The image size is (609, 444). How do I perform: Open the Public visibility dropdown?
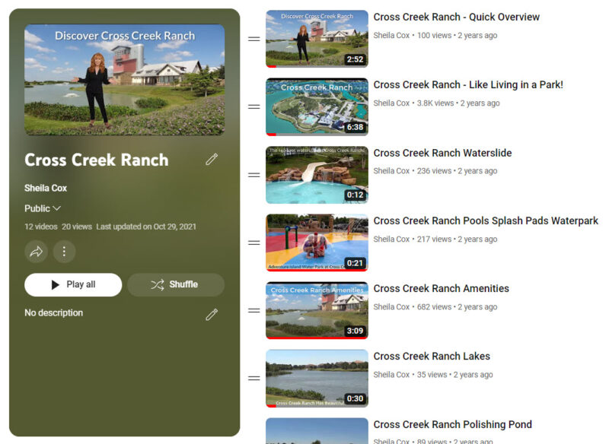pyautogui.click(x=43, y=208)
